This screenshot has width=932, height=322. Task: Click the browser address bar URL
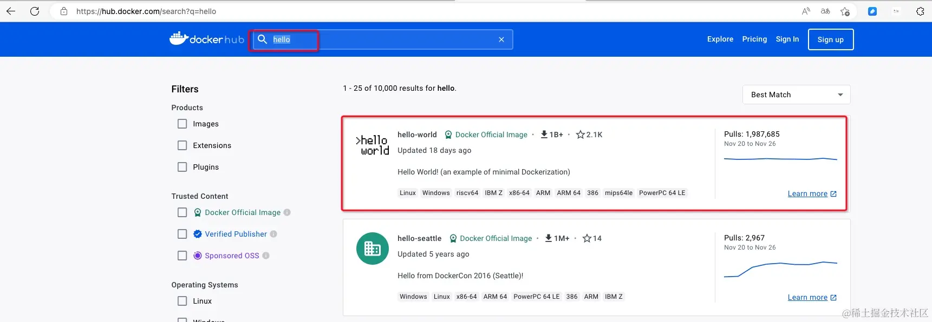click(x=146, y=11)
